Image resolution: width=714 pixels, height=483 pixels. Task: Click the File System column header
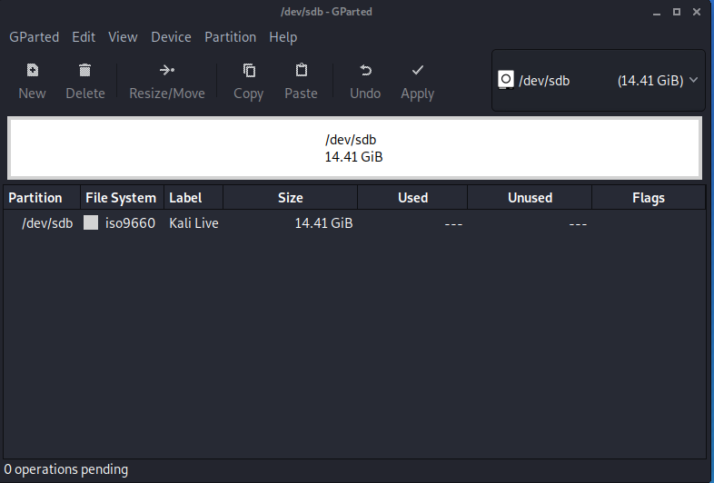tap(120, 198)
